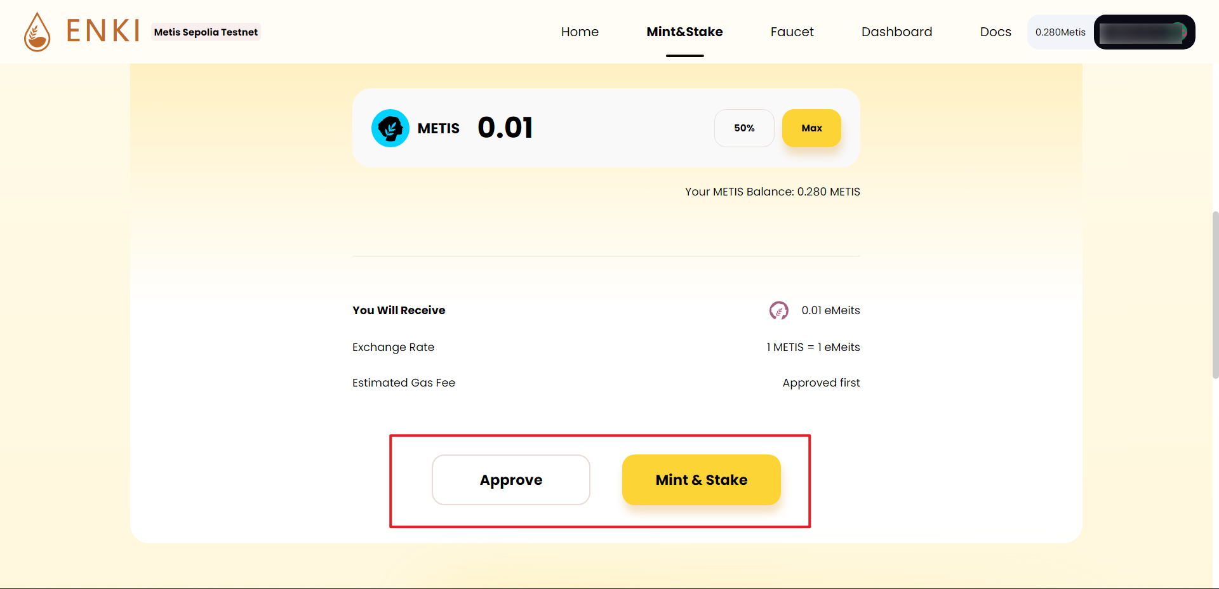Click the You Will Receive label
Image resolution: width=1219 pixels, height=589 pixels.
tap(399, 310)
